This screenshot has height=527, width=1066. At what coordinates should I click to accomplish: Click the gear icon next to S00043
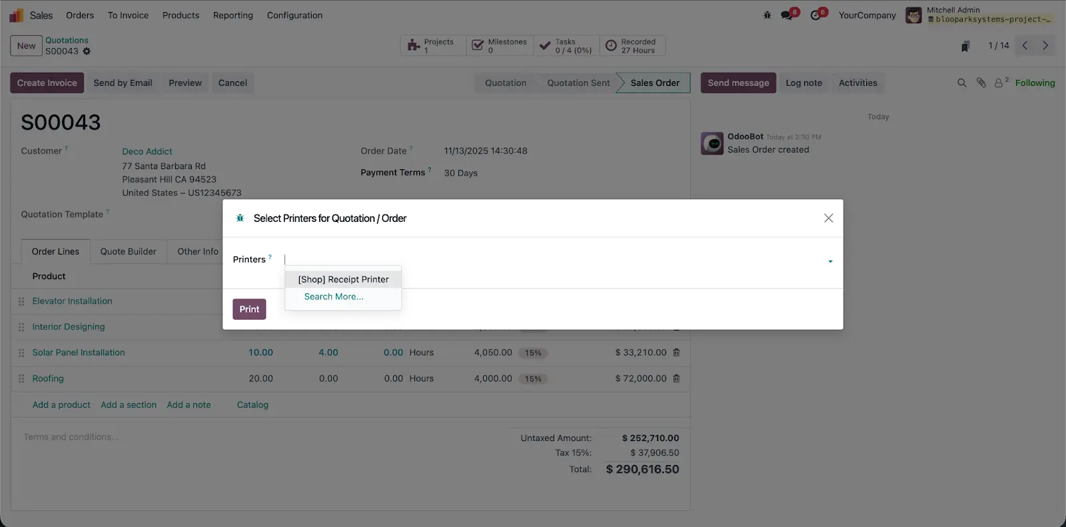tap(87, 51)
